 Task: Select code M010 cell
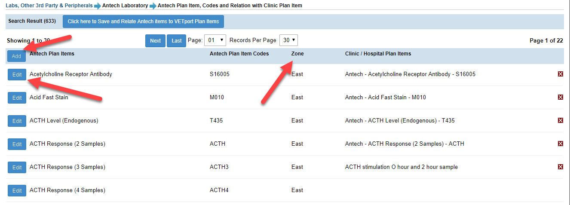[217, 97]
